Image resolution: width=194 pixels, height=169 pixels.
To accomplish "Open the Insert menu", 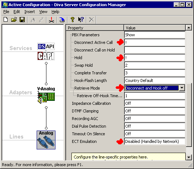I will [x=30, y=12].
